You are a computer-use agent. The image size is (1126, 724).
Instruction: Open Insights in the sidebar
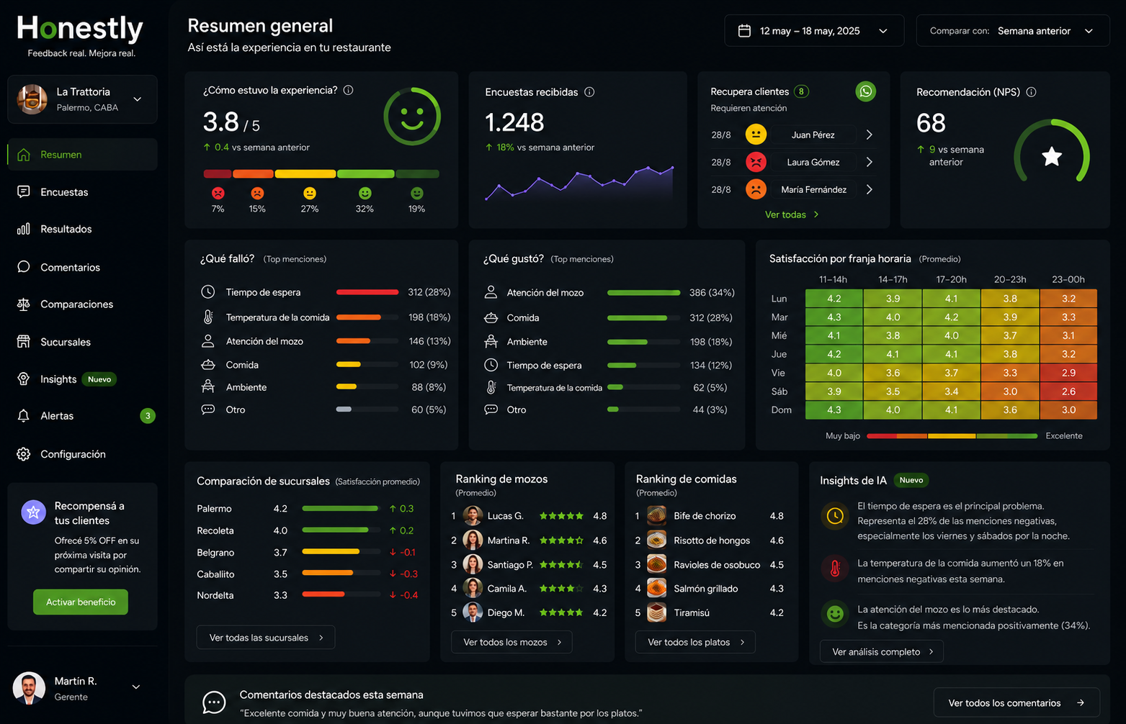(82, 379)
